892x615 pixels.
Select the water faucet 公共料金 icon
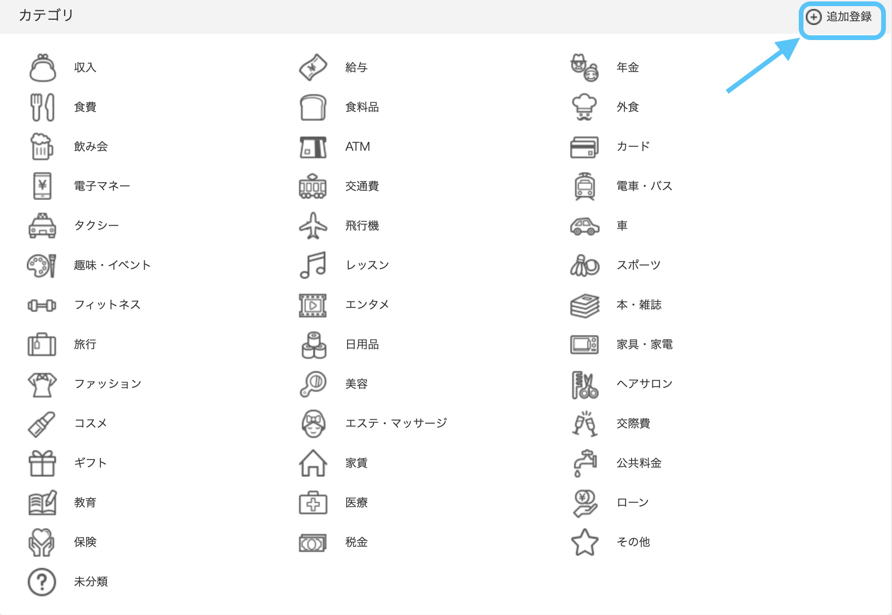(x=584, y=463)
